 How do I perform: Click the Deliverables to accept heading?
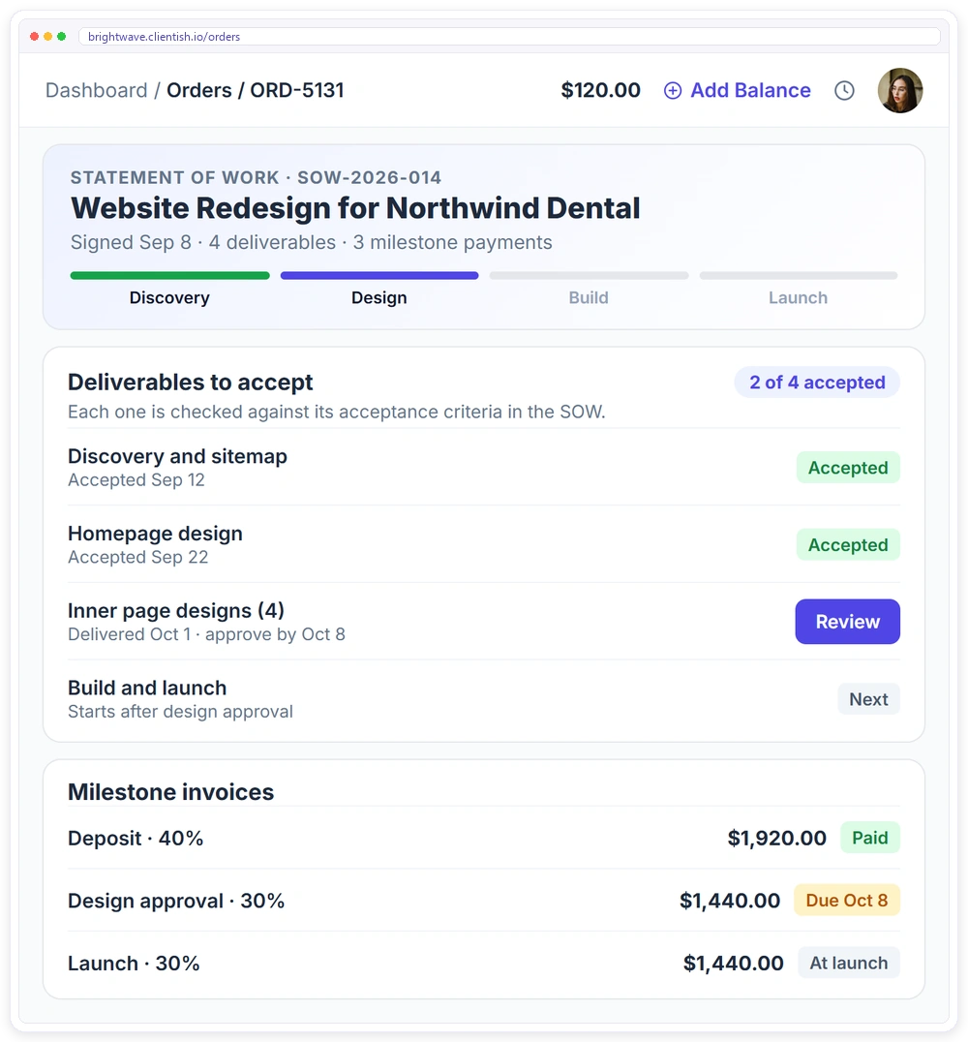(190, 383)
